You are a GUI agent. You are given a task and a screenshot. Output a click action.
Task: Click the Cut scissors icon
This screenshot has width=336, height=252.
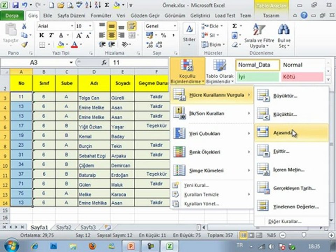pyautogui.click(x=24, y=26)
